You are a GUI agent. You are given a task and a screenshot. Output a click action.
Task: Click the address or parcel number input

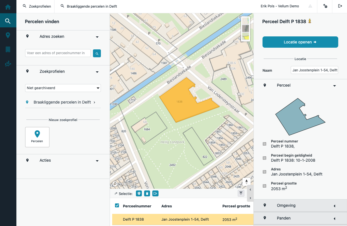point(58,53)
